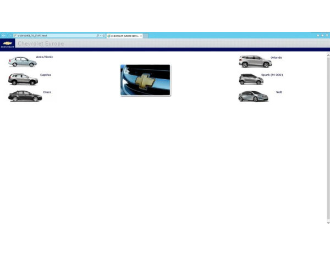This screenshot has height=256, width=330.
Task: Click the Volt car image
Action: tap(253, 97)
